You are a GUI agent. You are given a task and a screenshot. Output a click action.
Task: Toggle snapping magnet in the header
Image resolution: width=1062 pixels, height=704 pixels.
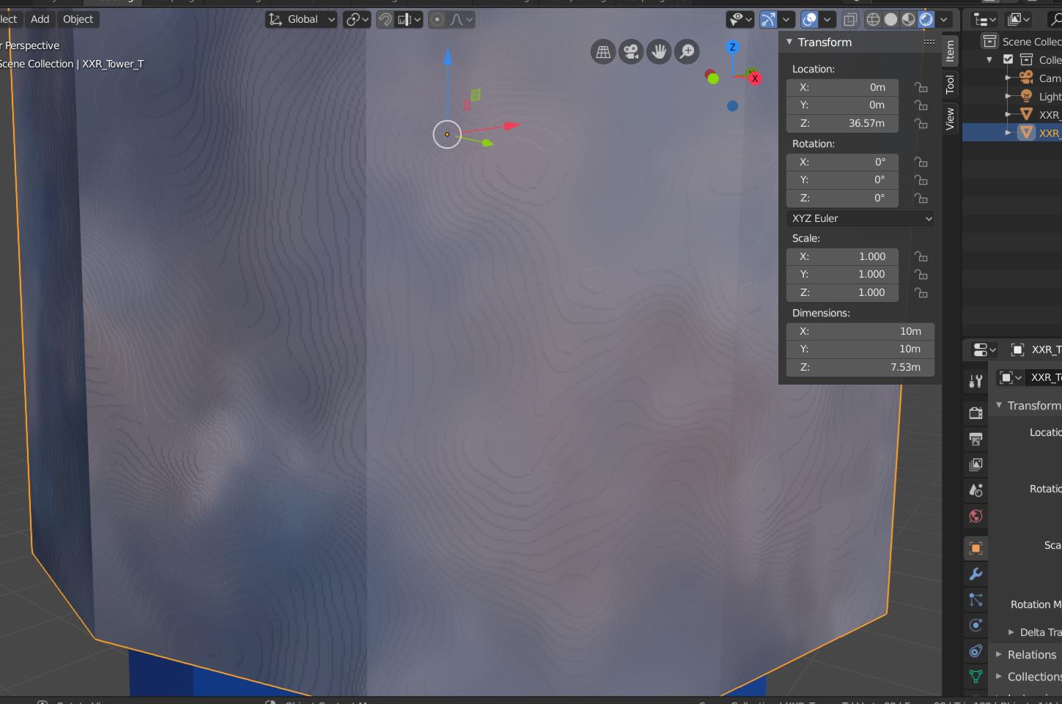pos(384,20)
